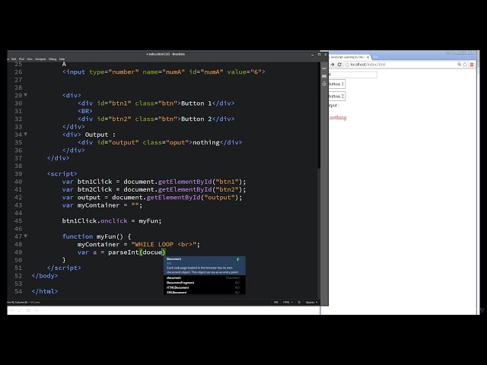
Task: Click the closing </body> tag
Action: pyautogui.click(x=45, y=275)
